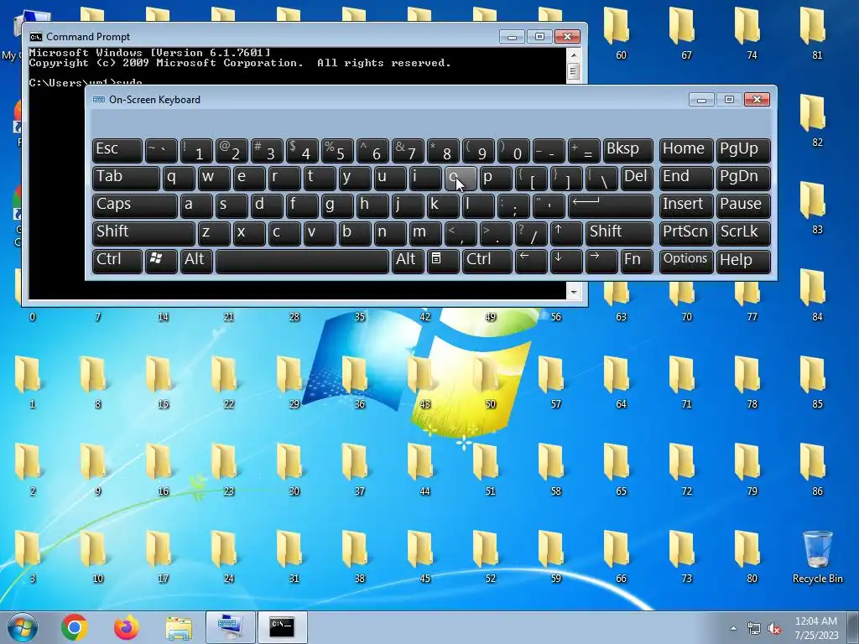Click the left arrow key

[531, 260]
